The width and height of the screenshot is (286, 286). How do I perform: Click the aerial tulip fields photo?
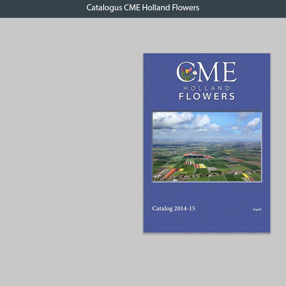(207, 147)
